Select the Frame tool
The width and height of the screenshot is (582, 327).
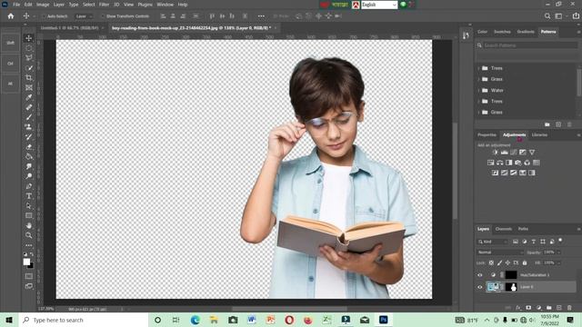pyautogui.click(x=28, y=87)
